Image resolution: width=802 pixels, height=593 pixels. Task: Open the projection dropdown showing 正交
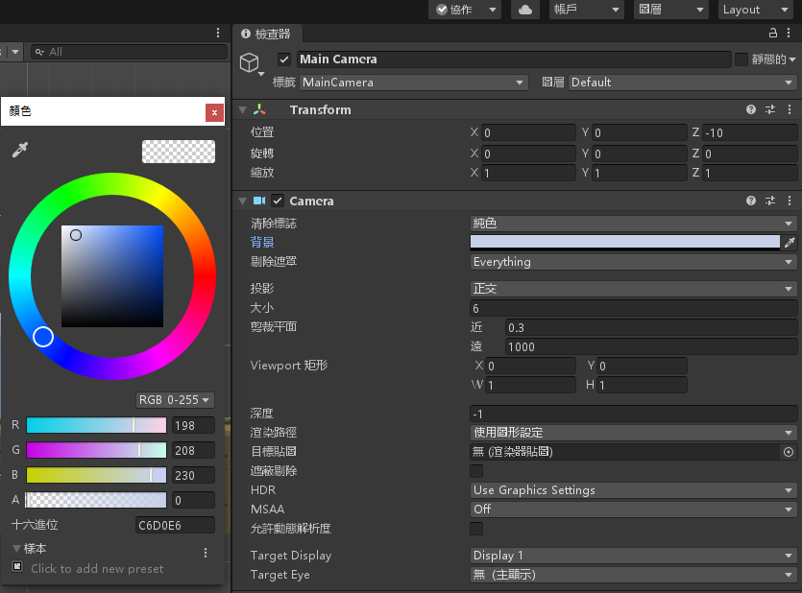pyautogui.click(x=633, y=289)
